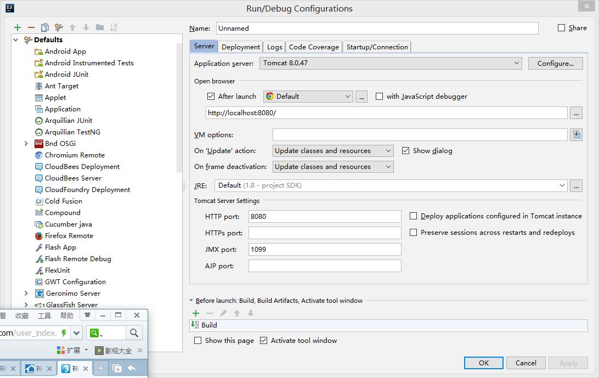Move configuration down in left toolbar

86,27
